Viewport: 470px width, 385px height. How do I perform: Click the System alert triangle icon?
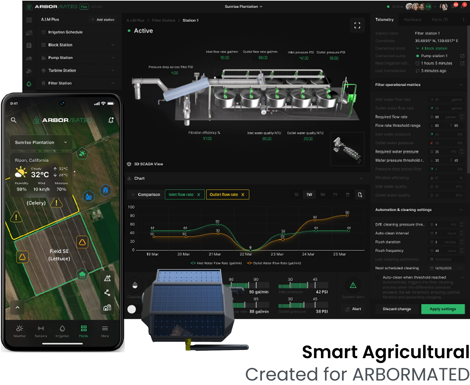(353, 285)
